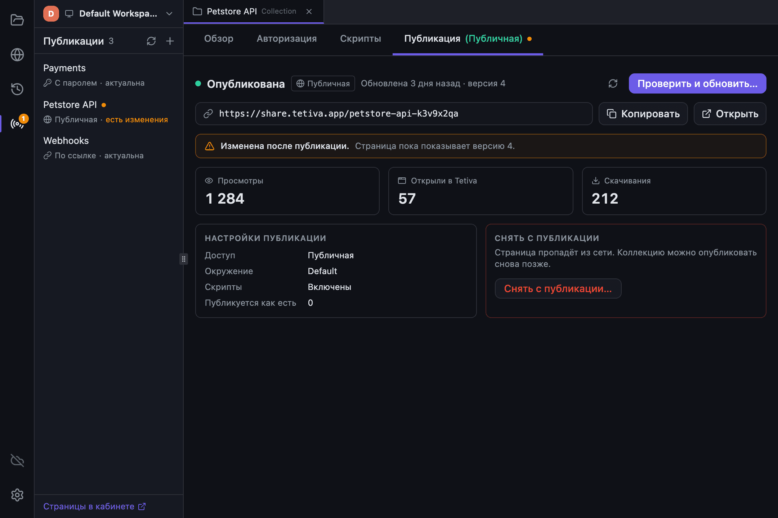The height and width of the screenshot is (518, 778).
Task: Click Снять с публикации button
Action: click(558, 288)
